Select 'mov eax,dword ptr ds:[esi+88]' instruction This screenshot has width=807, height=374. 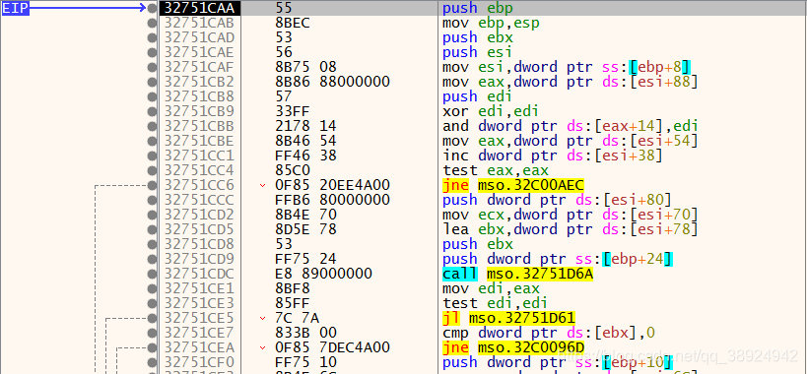click(x=571, y=83)
